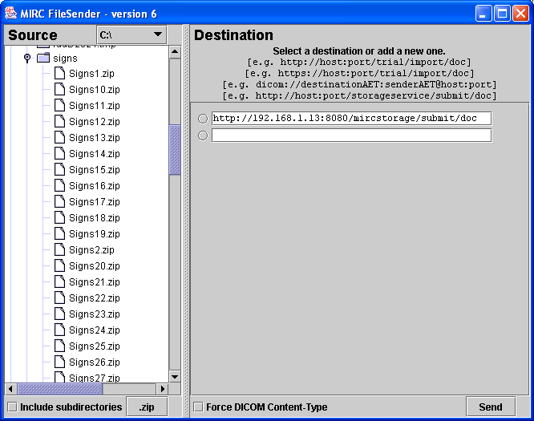Screen dimensions: 534x421
Task: Click the file icon of Signs17.zip
Action: (59, 201)
